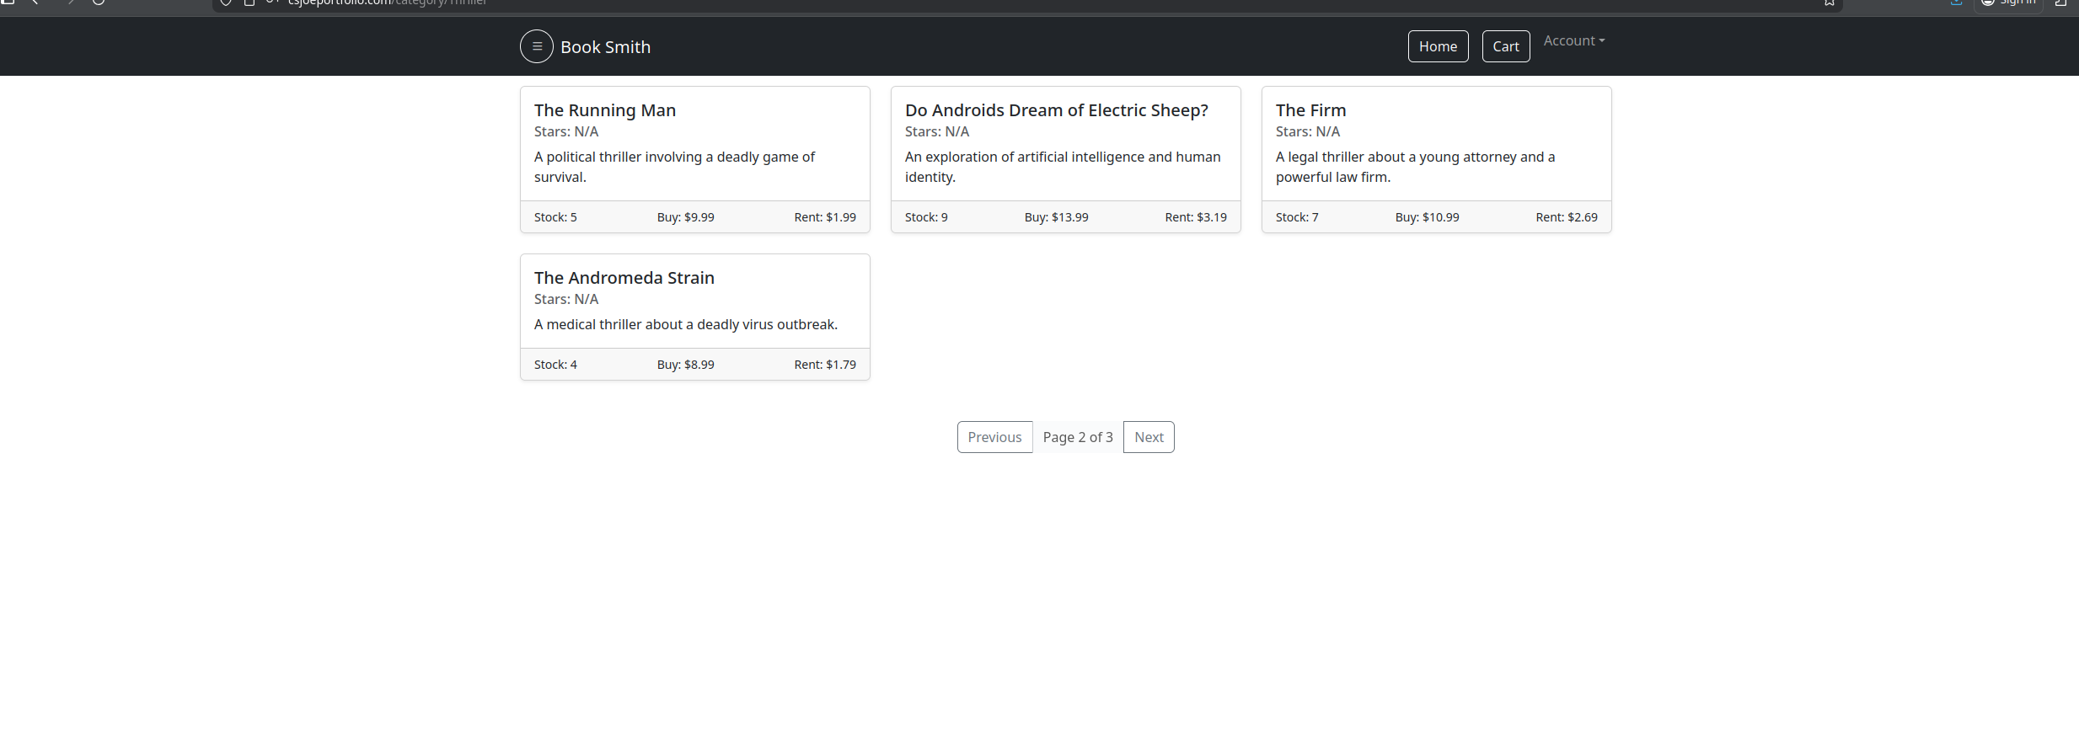Open The Firm book card title
This screenshot has height=752, width=2079.
(x=1310, y=110)
